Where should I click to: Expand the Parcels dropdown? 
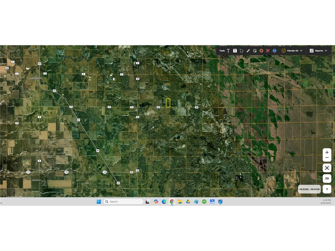pyautogui.click(x=301, y=51)
